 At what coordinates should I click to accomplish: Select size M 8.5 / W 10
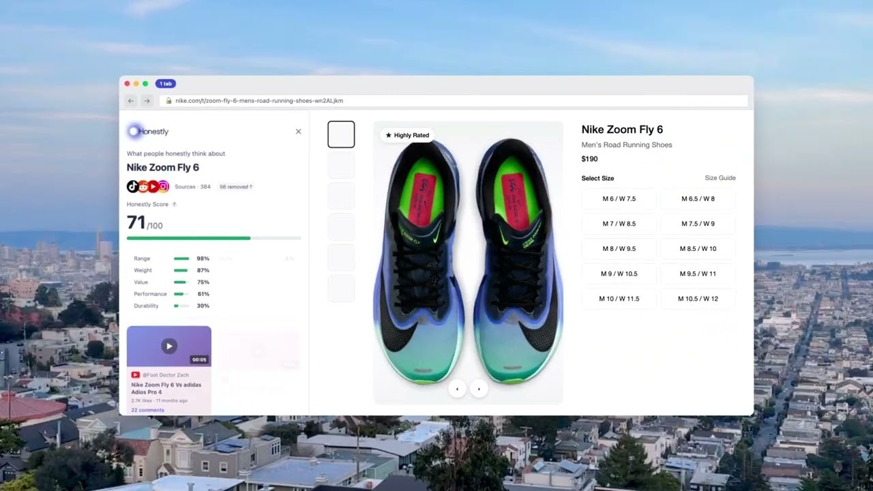(698, 249)
